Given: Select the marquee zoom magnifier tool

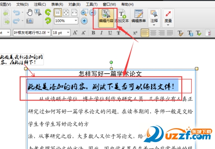Looking at the screenshot, I should point(84,12).
